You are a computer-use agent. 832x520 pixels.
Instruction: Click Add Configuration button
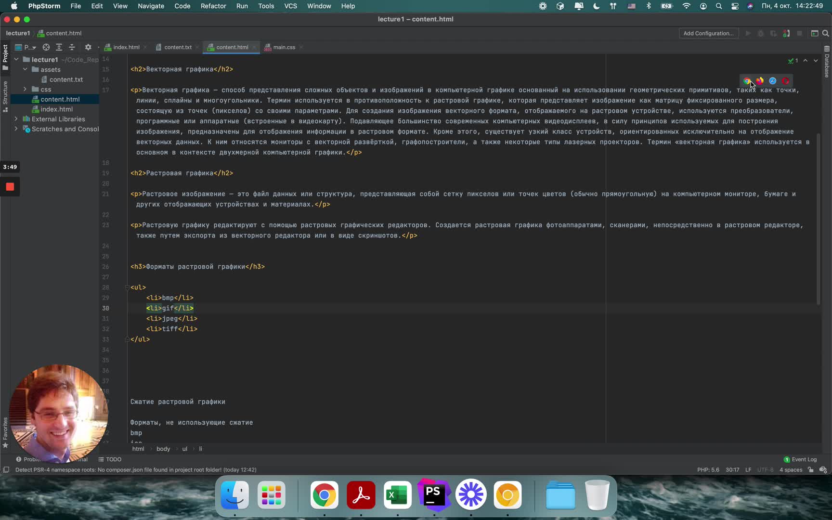pyautogui.click(x=709, y=33)
